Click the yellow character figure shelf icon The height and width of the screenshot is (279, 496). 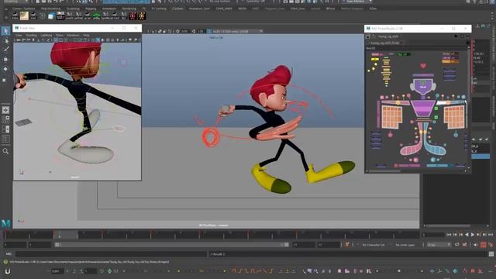[141, 15]
